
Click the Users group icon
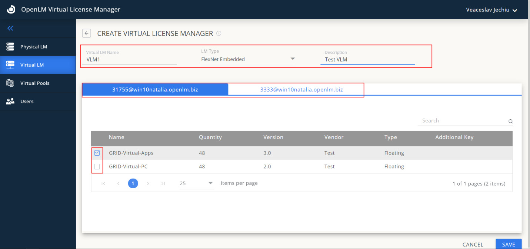tap(10, 101)
